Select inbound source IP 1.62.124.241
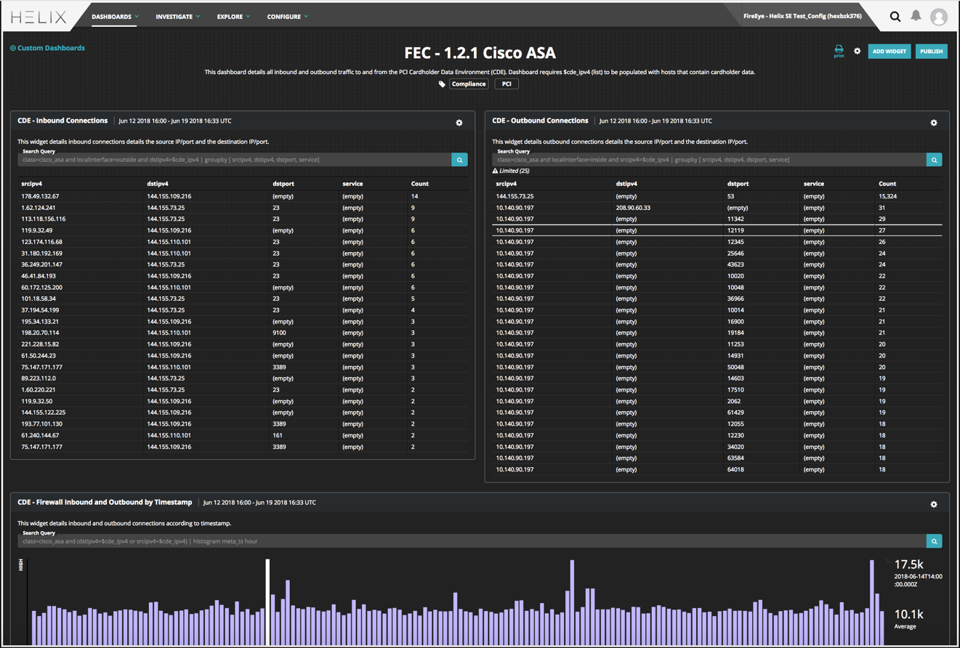This screenshot has height=648, width=960. [x=39, y=208]
